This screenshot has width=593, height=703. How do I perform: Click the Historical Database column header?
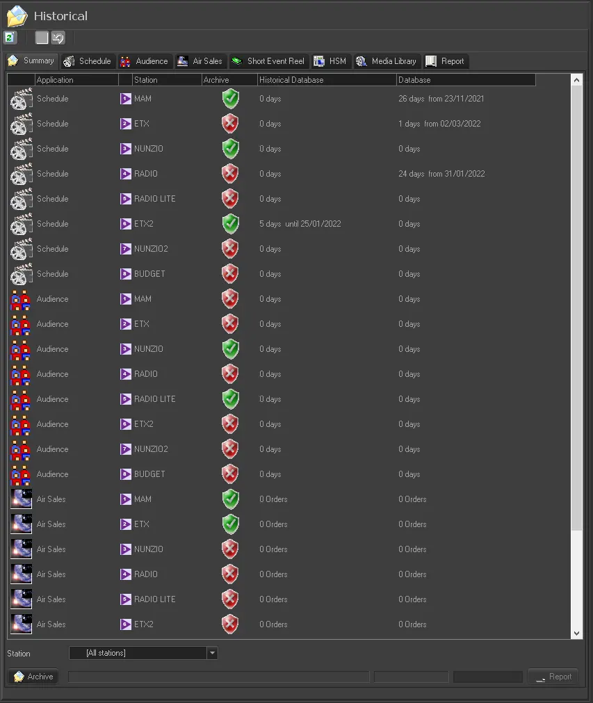(327, 80)
